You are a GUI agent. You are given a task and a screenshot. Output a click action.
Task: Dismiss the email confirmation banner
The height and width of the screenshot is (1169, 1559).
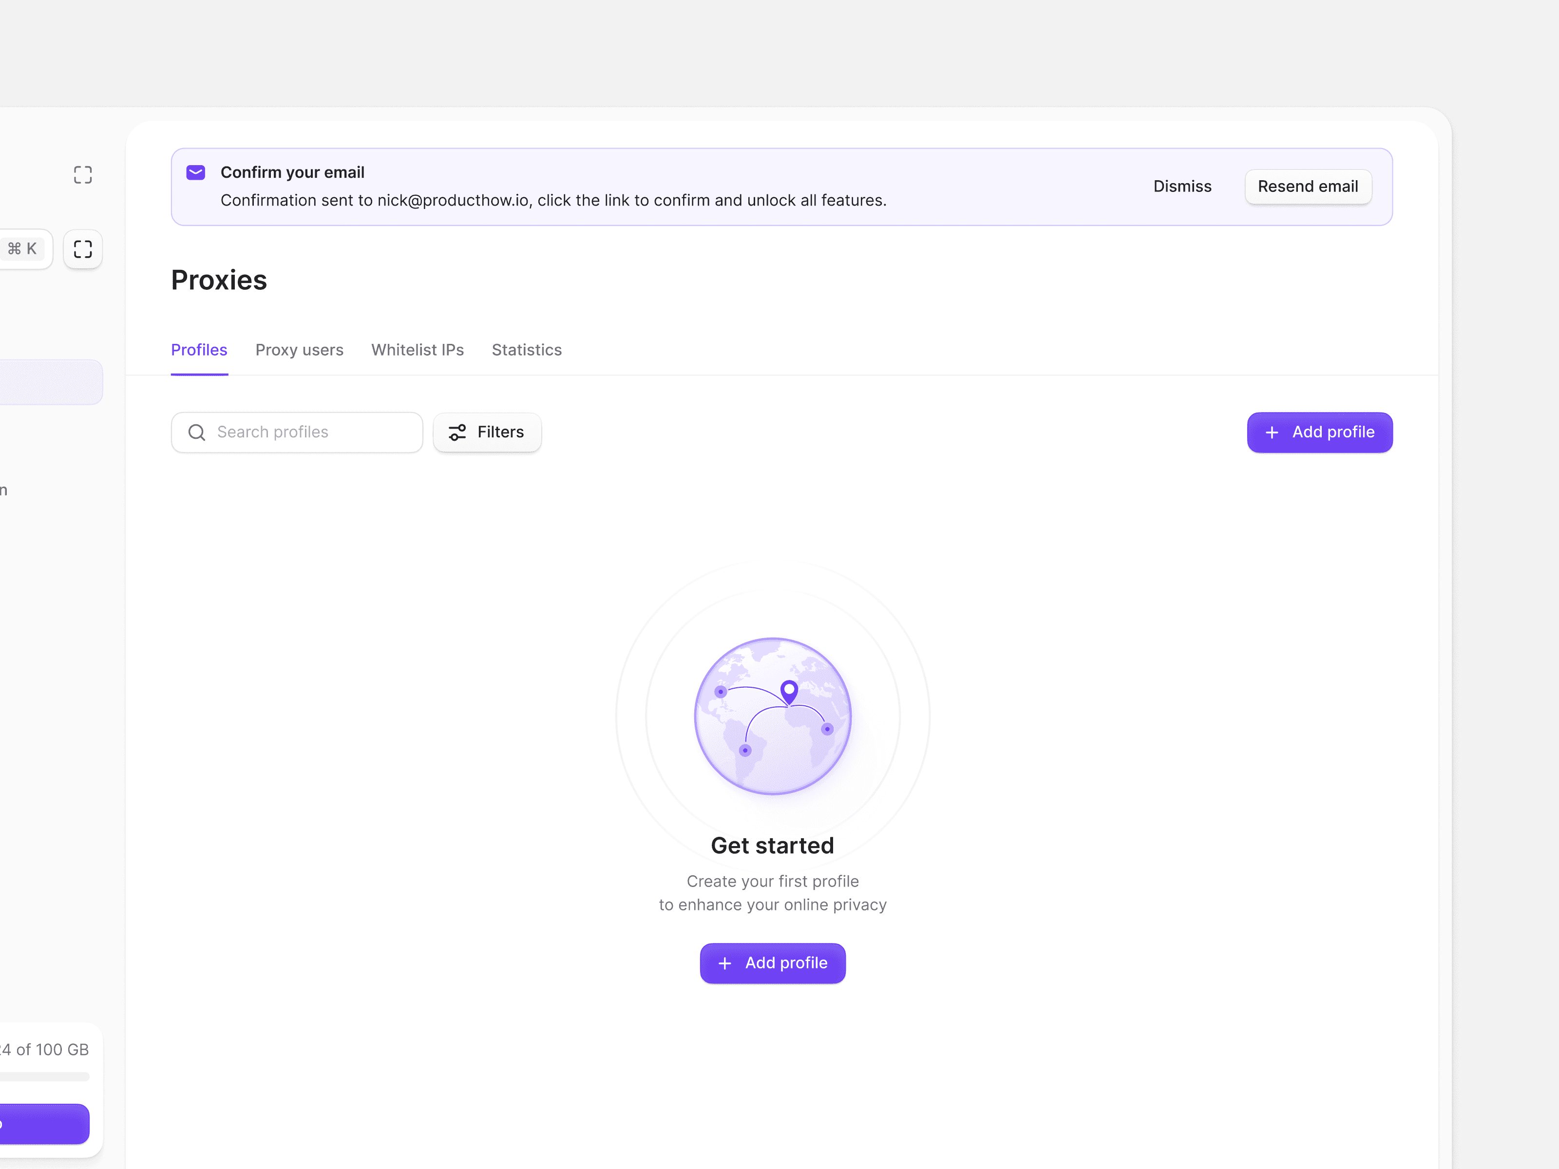point(1182,186)
